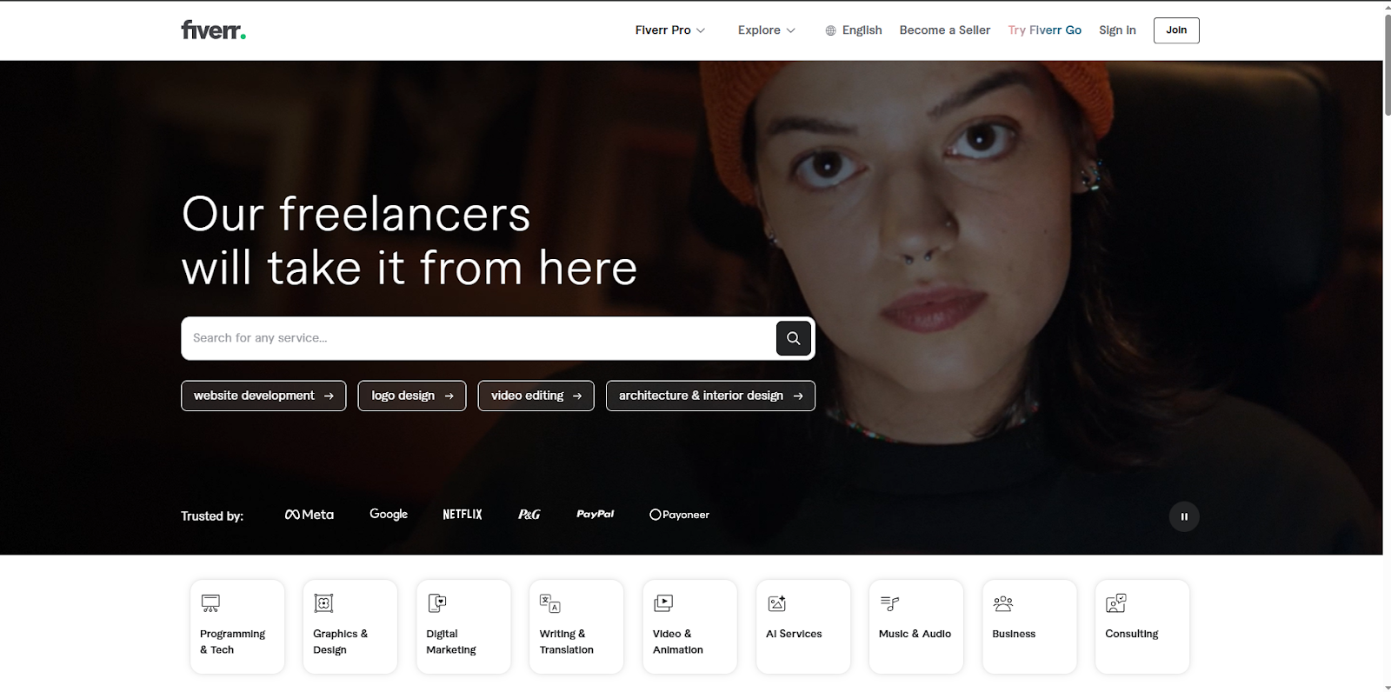Click the Music & Audio category icon

tap(889, 603)
